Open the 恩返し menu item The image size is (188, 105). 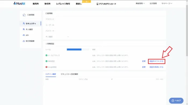click(x=79, y=4)
